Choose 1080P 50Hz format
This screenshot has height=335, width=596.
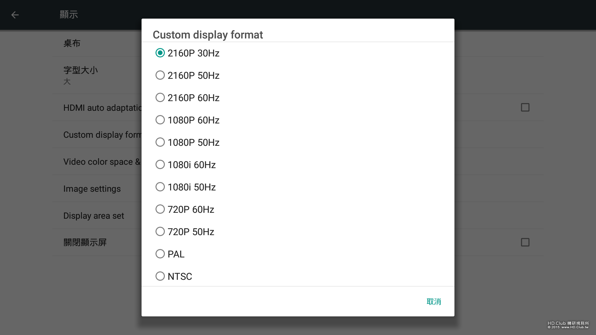tap(160, 142)
